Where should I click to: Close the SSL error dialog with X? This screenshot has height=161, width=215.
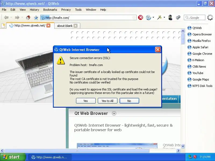click(x=158, y=50)
